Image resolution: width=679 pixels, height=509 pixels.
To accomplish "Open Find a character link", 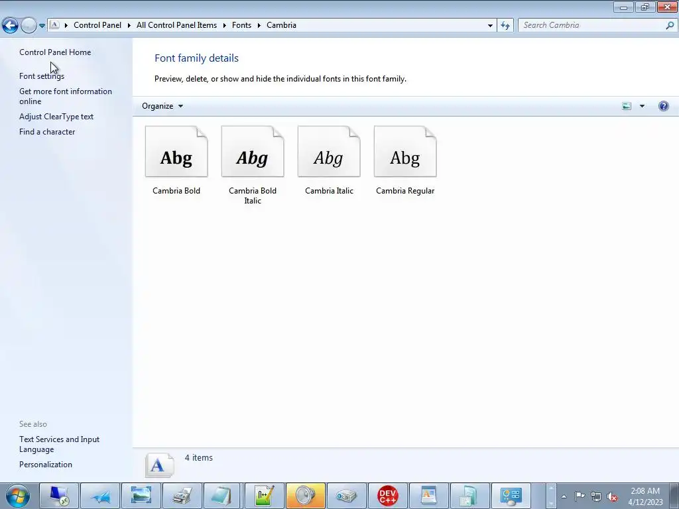I will pos(47,132).
